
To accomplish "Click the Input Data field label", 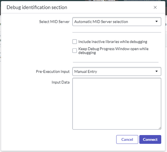I will [61, 82].
